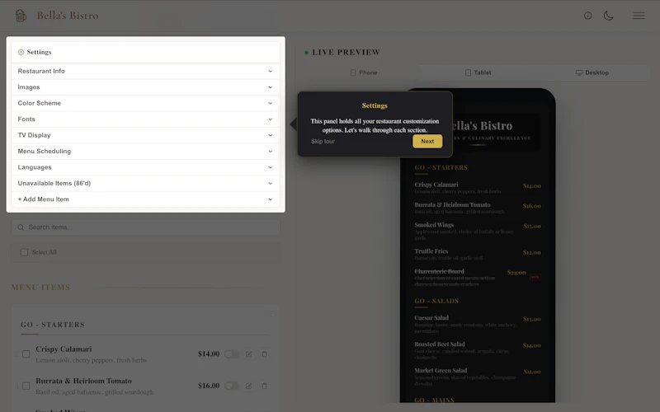Expand the Restaurant Info section
This screenshot has height=412, width=660.
[146, 71]
